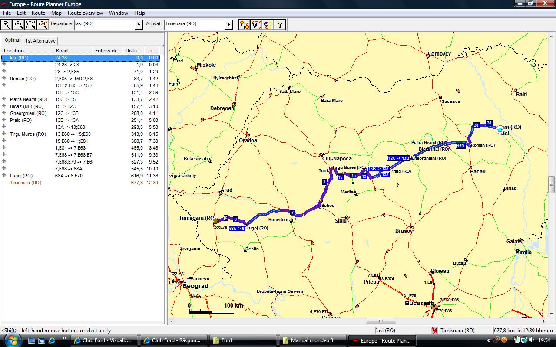Expand the Roman (RO) route entry

(x=4, y=79)
